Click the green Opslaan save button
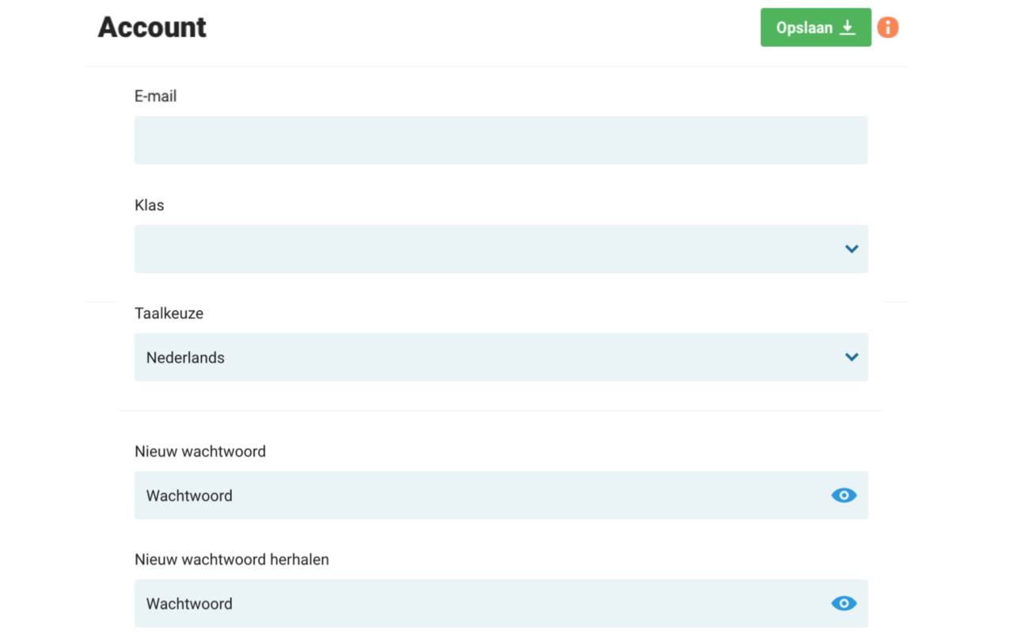This screenshot has height=637, width=1013. (815, 28)
